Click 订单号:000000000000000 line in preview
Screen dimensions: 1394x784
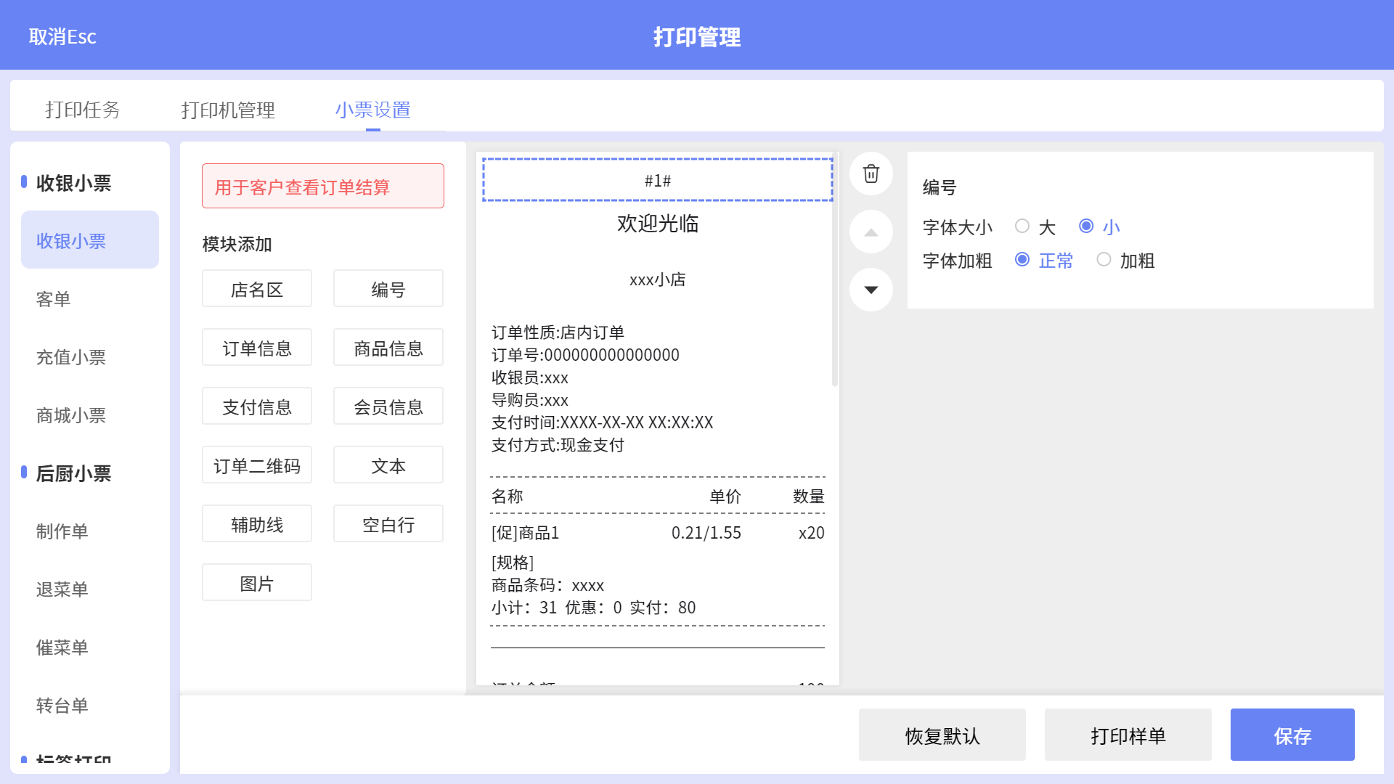tap(585, 355)
